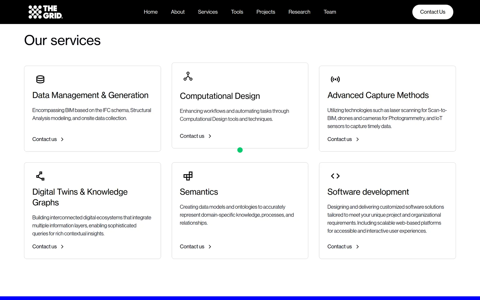The image size is (480, 300).
Task: Click the graph icon on Digital Twins card
Action: (40, 176)
